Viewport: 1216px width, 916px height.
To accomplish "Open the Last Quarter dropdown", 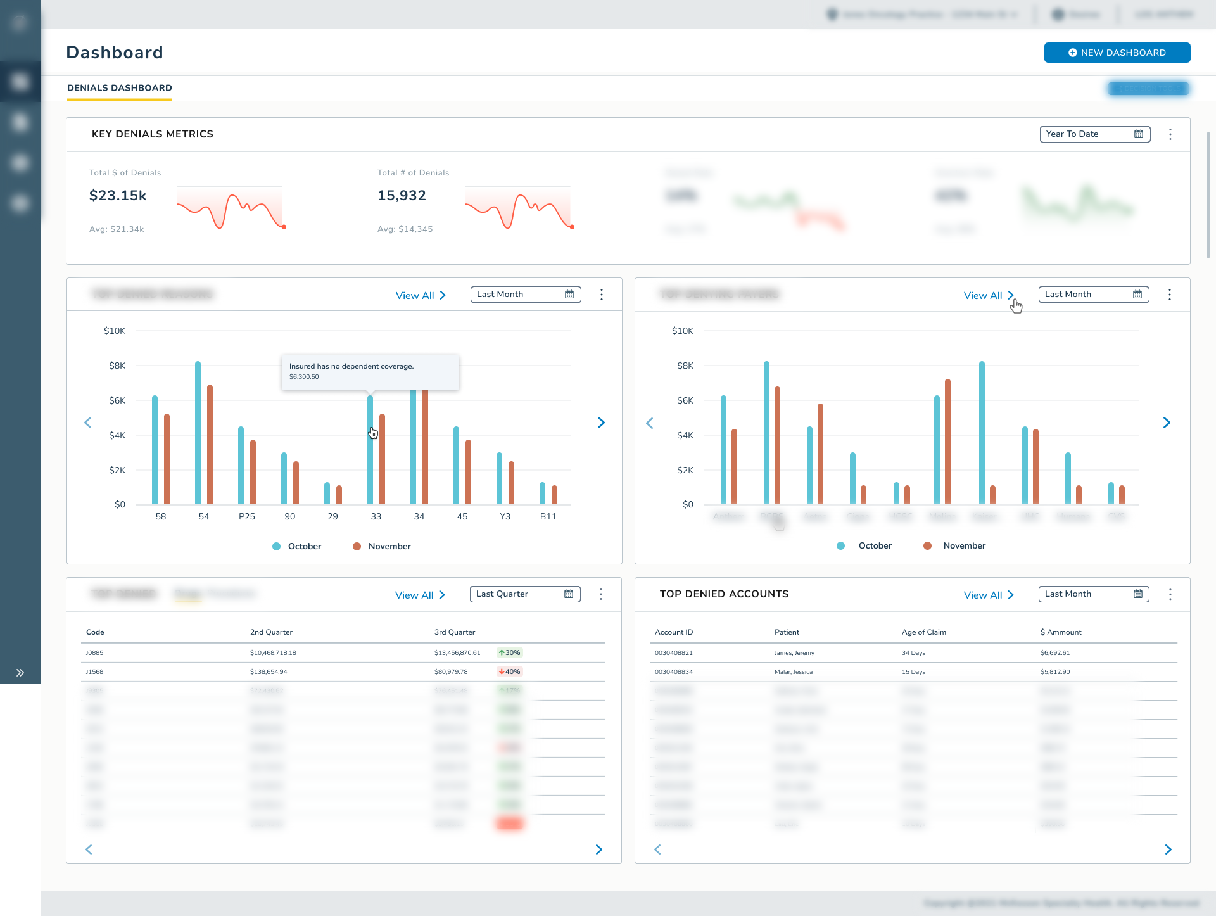I will pos(525,594).
